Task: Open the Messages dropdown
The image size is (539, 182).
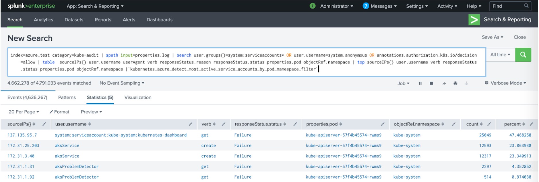Action: coord(384,6)
